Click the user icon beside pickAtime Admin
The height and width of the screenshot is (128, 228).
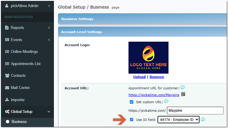click(x=7, y=6)
